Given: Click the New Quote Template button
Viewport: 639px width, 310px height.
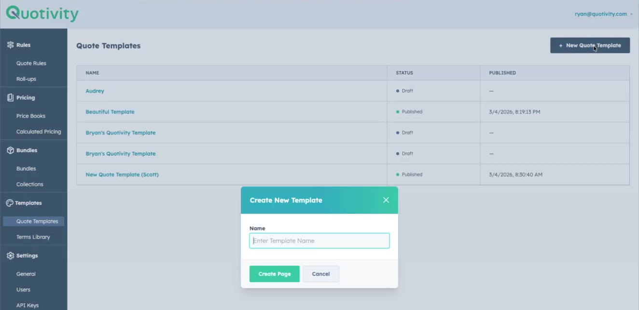Looking at the screenshot, I should click(x=590, y=45).
